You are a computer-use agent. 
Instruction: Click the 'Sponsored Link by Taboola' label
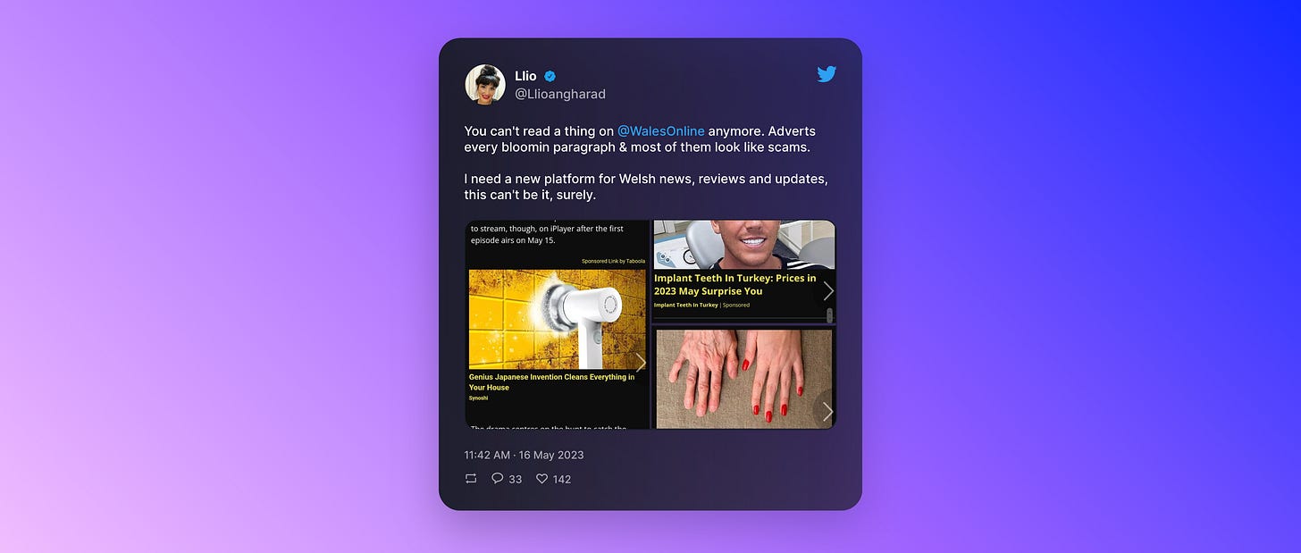click(613, 261)
